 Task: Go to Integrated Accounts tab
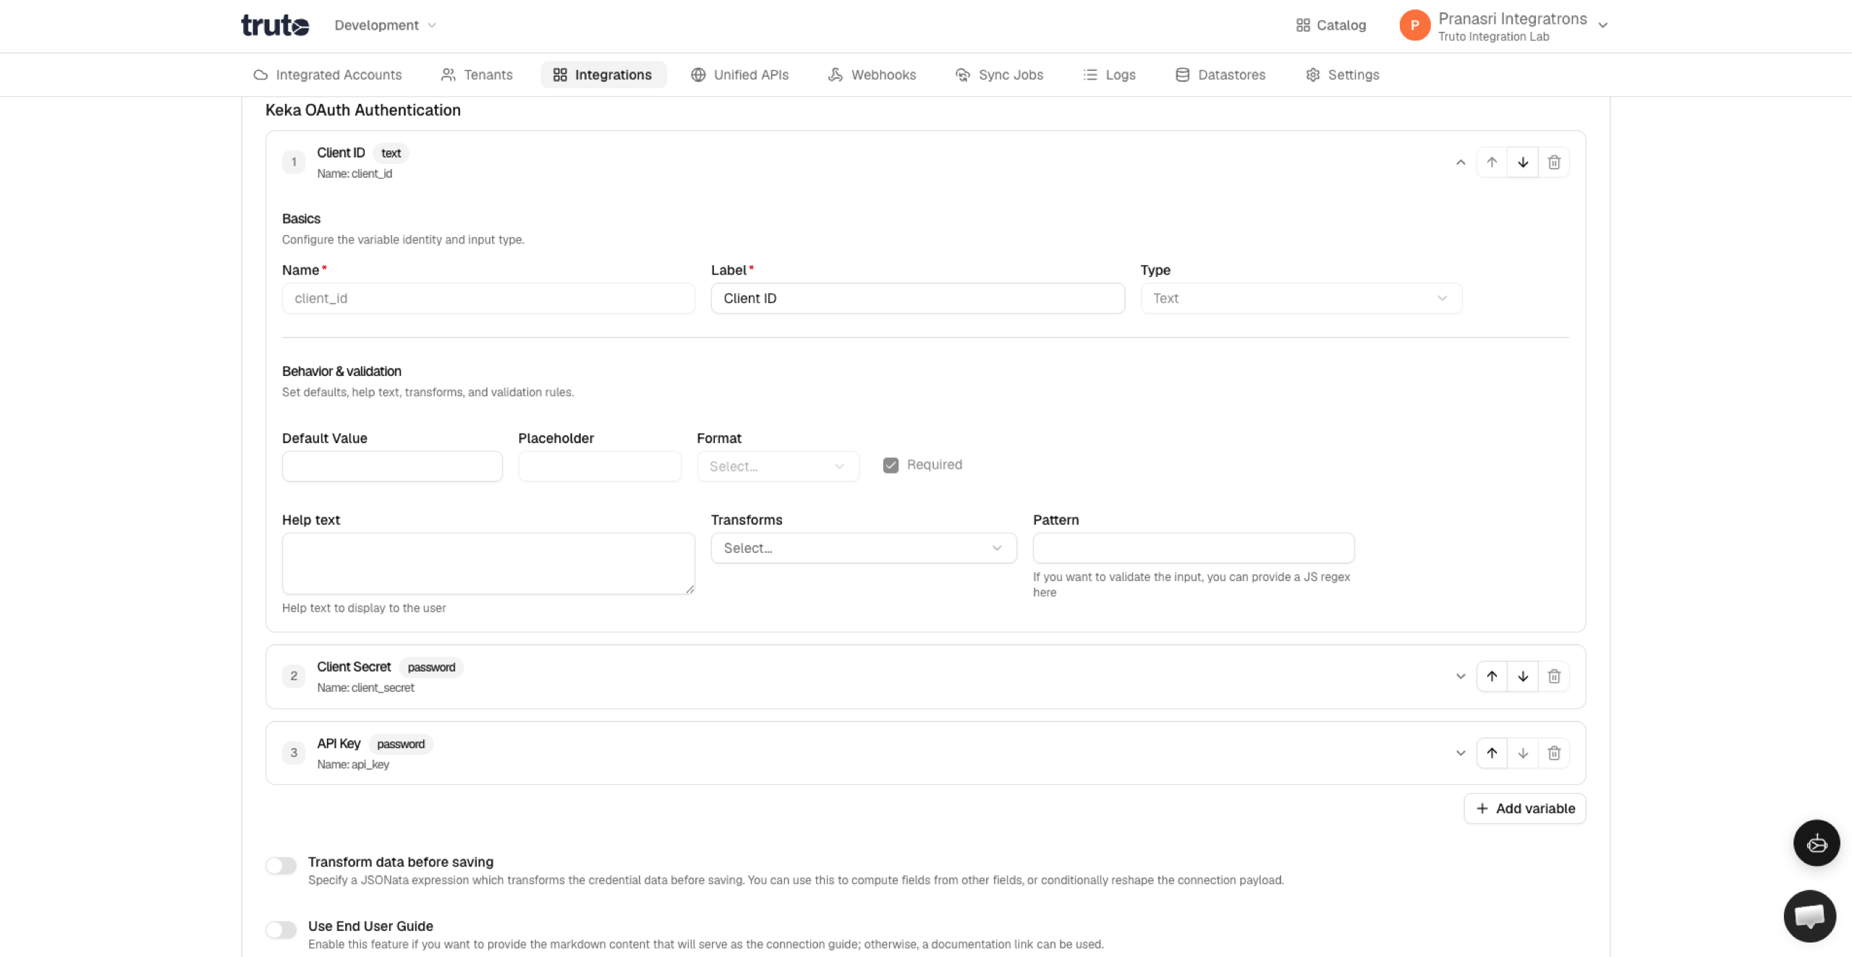tap(328, 74)
